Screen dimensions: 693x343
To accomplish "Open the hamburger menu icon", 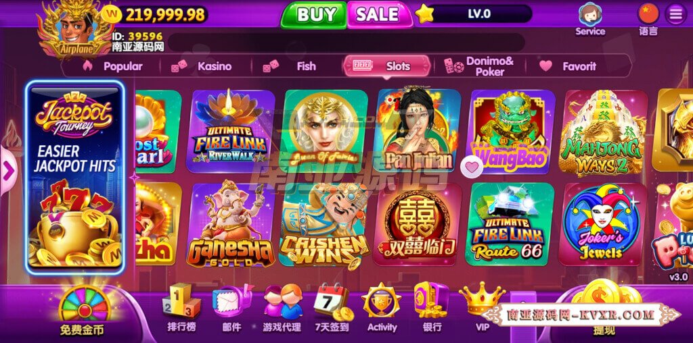I will [x=676, y=15].
